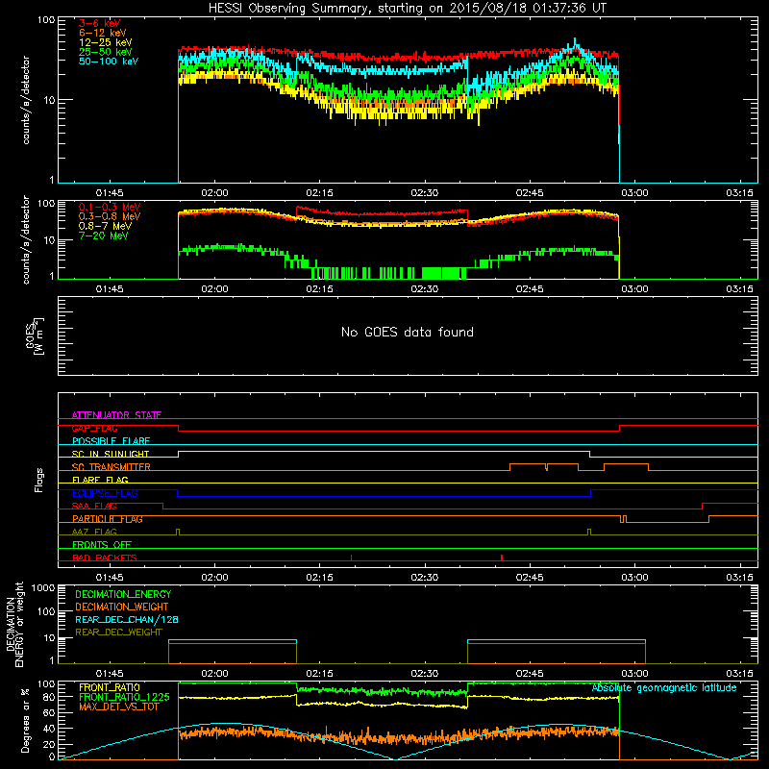Screen dimensions: 769x769
Task: Select the SC_IN_SUNLIGHT flag label
Action: 111,454
